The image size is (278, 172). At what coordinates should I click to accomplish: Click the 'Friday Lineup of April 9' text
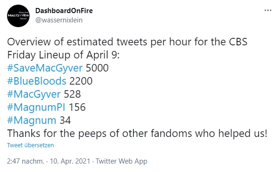tap(63, 55)
